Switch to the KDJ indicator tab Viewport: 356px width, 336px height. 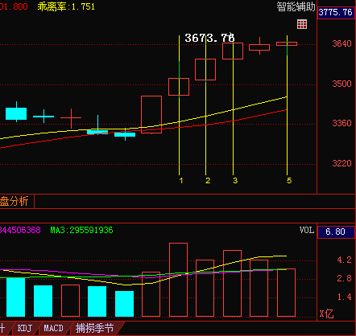pyautogui.click(x=25, y=328)
